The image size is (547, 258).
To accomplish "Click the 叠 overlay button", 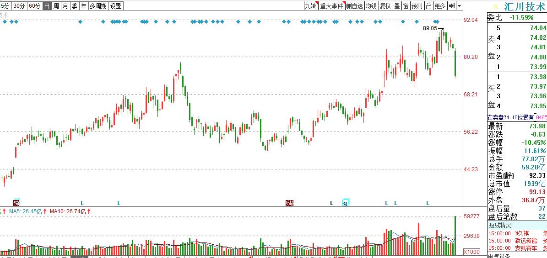I will click(397, 5).
